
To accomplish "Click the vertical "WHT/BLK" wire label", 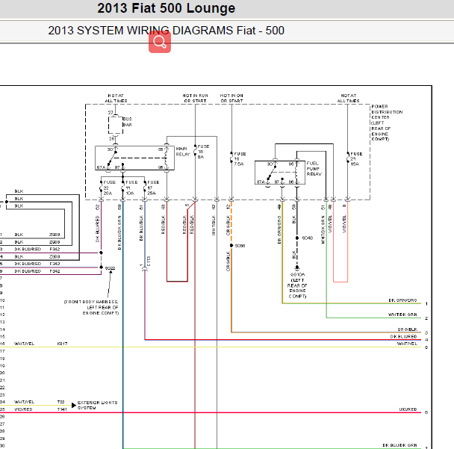I will coord(214,225).
